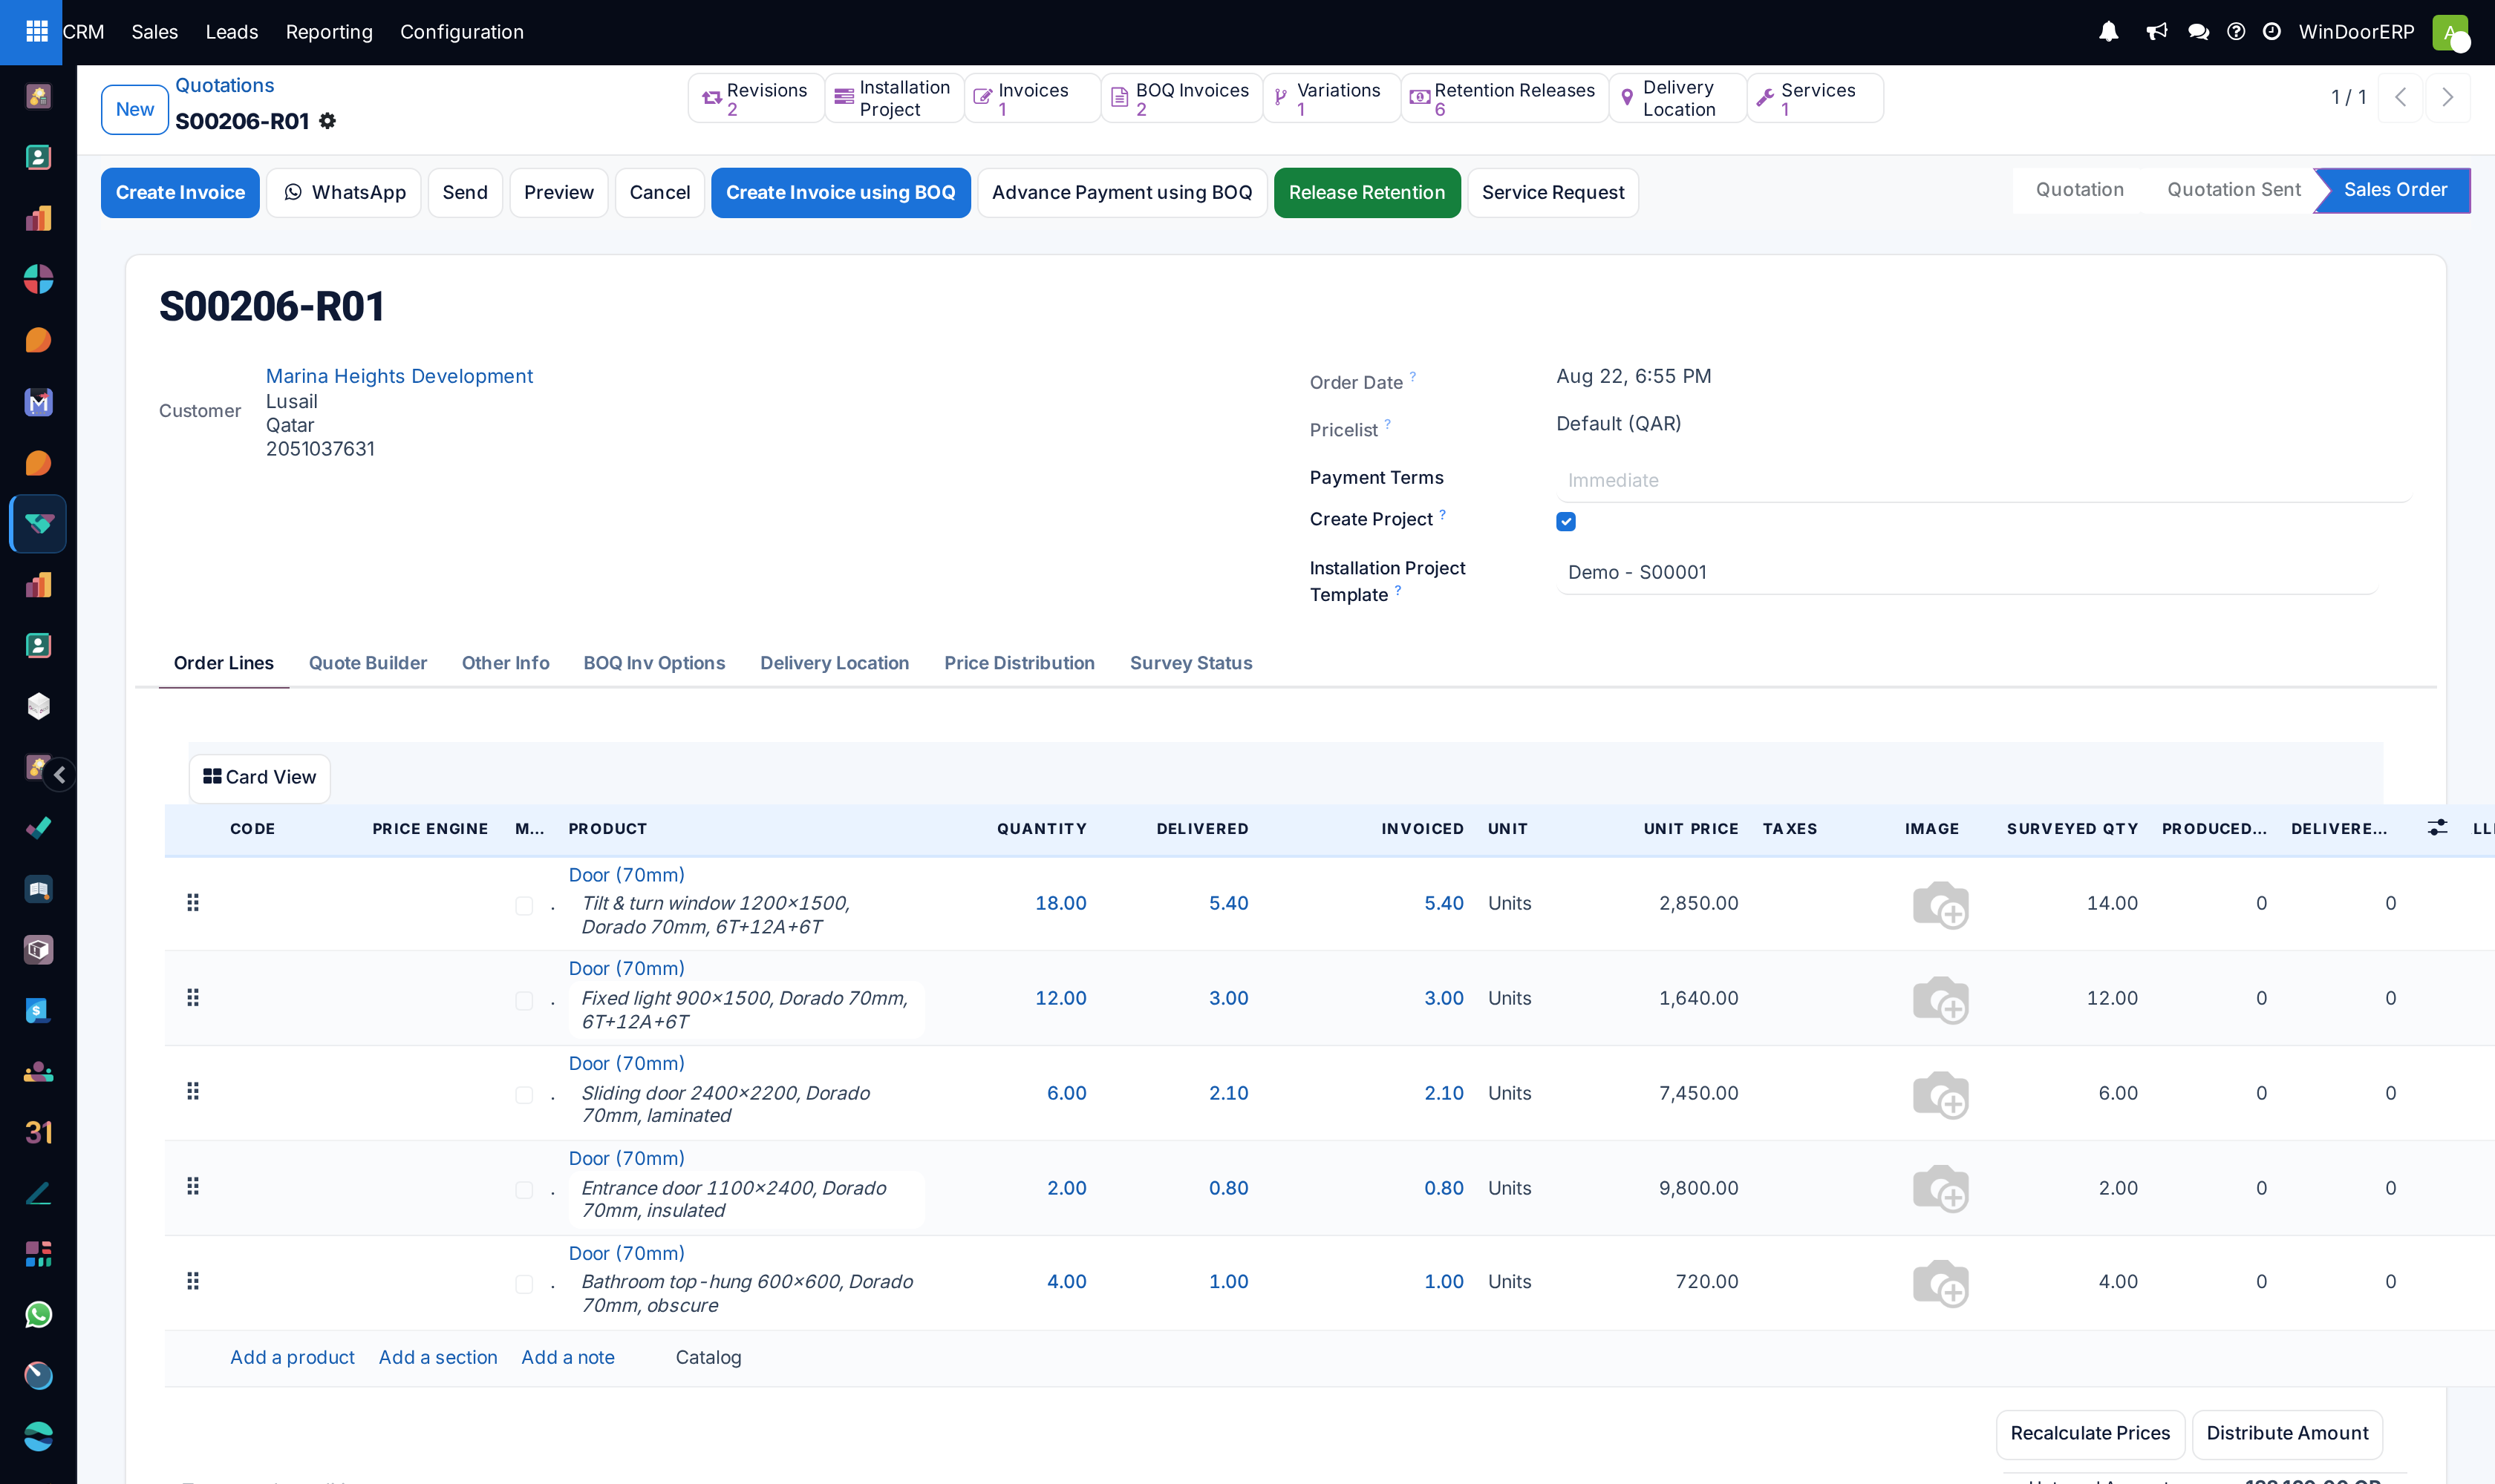Open the clock activities icon
This screenshot has width=2495, height=1484.
(2271, 32)
